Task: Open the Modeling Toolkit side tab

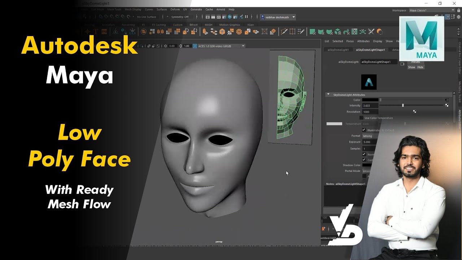Action: click(460, 92)
